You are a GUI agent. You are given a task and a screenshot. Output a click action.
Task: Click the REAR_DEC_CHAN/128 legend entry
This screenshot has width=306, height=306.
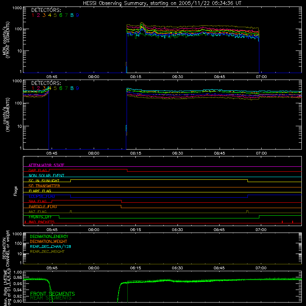point(50,246)
